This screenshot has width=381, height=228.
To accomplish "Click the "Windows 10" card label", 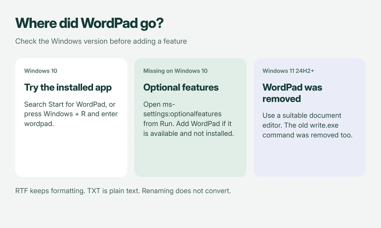I will pyautogui.click(x=41, y=71).
